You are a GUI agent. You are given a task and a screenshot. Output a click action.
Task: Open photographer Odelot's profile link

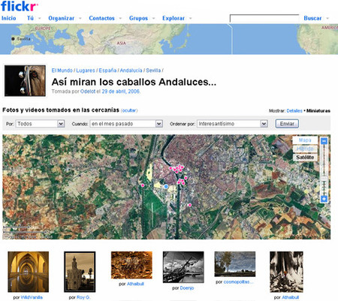(88, 92)
